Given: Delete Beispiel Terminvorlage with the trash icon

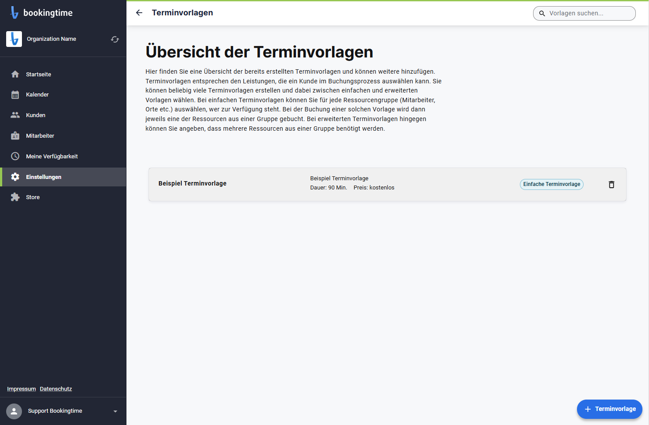Looking at the screenshot, I should pos(611,185).
